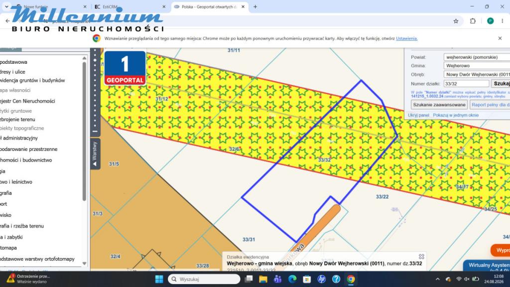Open the Chrome extensions puzzle icon
510x287 pixels.
tap(473, 21)
